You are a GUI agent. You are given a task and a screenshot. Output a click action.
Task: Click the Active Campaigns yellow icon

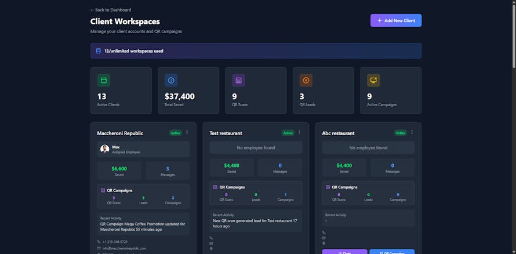[x=373, y=81]
